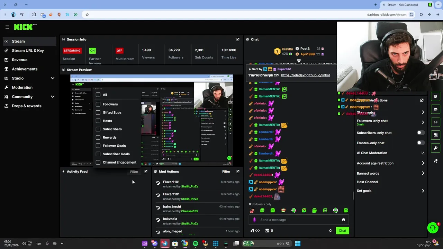Viewport: 443px width, 249px height.
Task: Open Drops & rewards page
Action: [x=29, y=106]
